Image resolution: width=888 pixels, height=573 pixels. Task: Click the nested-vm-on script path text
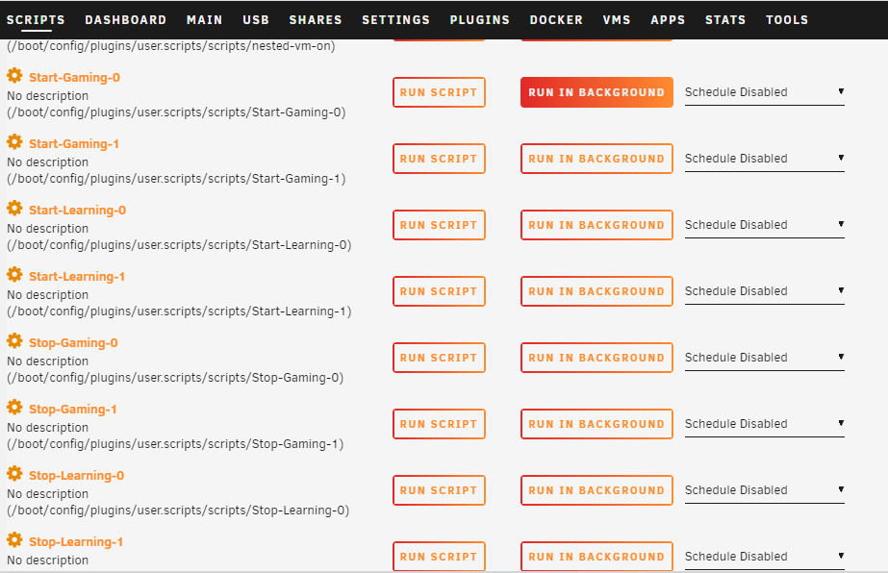pos(171,46)
